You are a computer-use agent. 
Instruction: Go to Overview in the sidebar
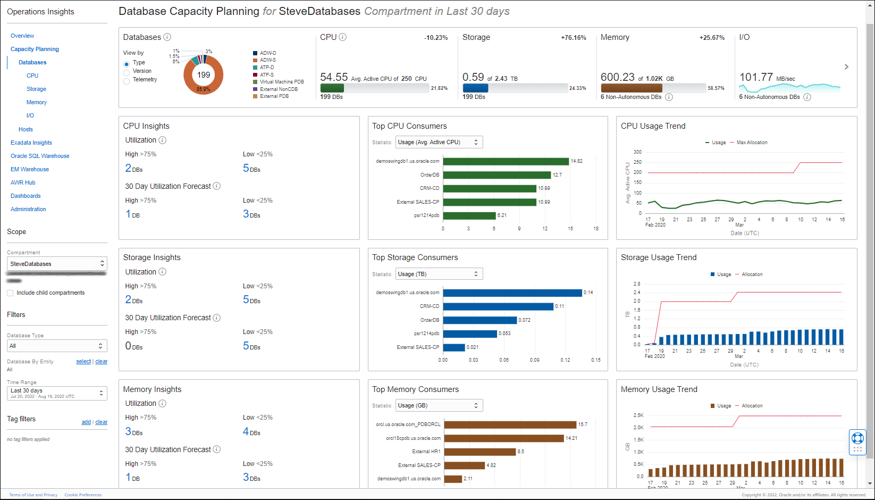pyautogui.click(x=22, y=36)
